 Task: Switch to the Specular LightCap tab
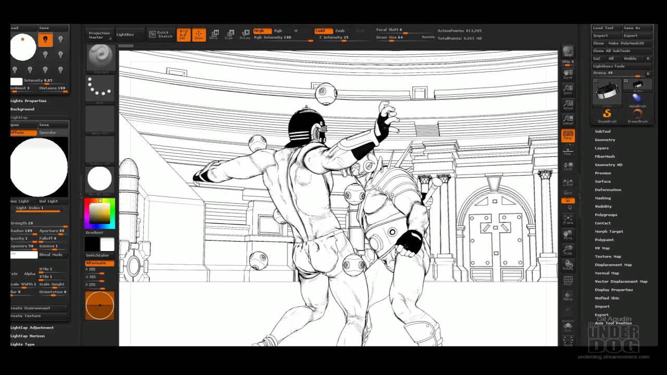53,132
